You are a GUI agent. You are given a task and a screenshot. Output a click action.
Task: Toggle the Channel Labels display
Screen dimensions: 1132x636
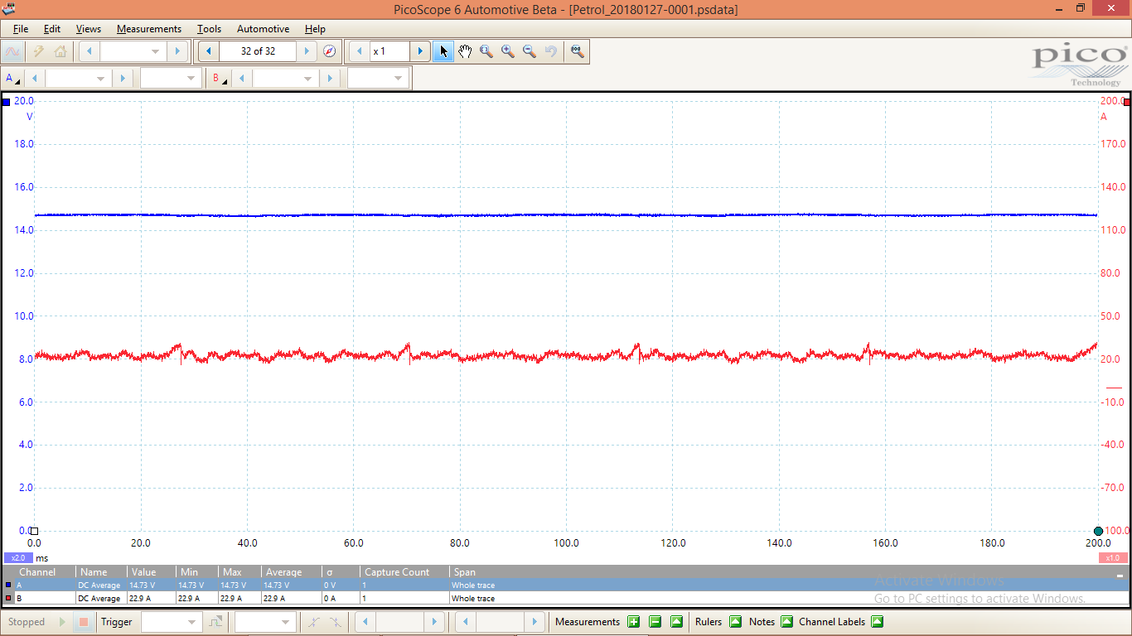pyautogui.click(x=877, y=622)
